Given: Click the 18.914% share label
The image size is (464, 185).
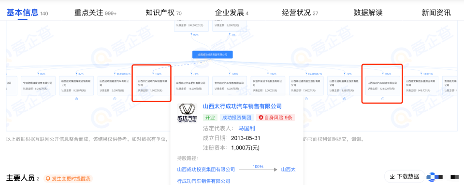Looking at the screenshot, I should [427, 73].
